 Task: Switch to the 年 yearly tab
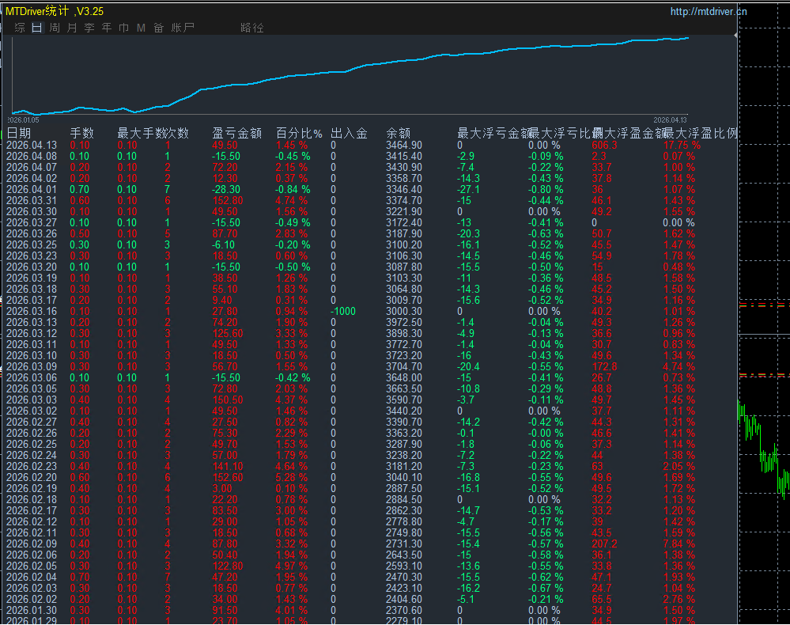pos(106,28)
